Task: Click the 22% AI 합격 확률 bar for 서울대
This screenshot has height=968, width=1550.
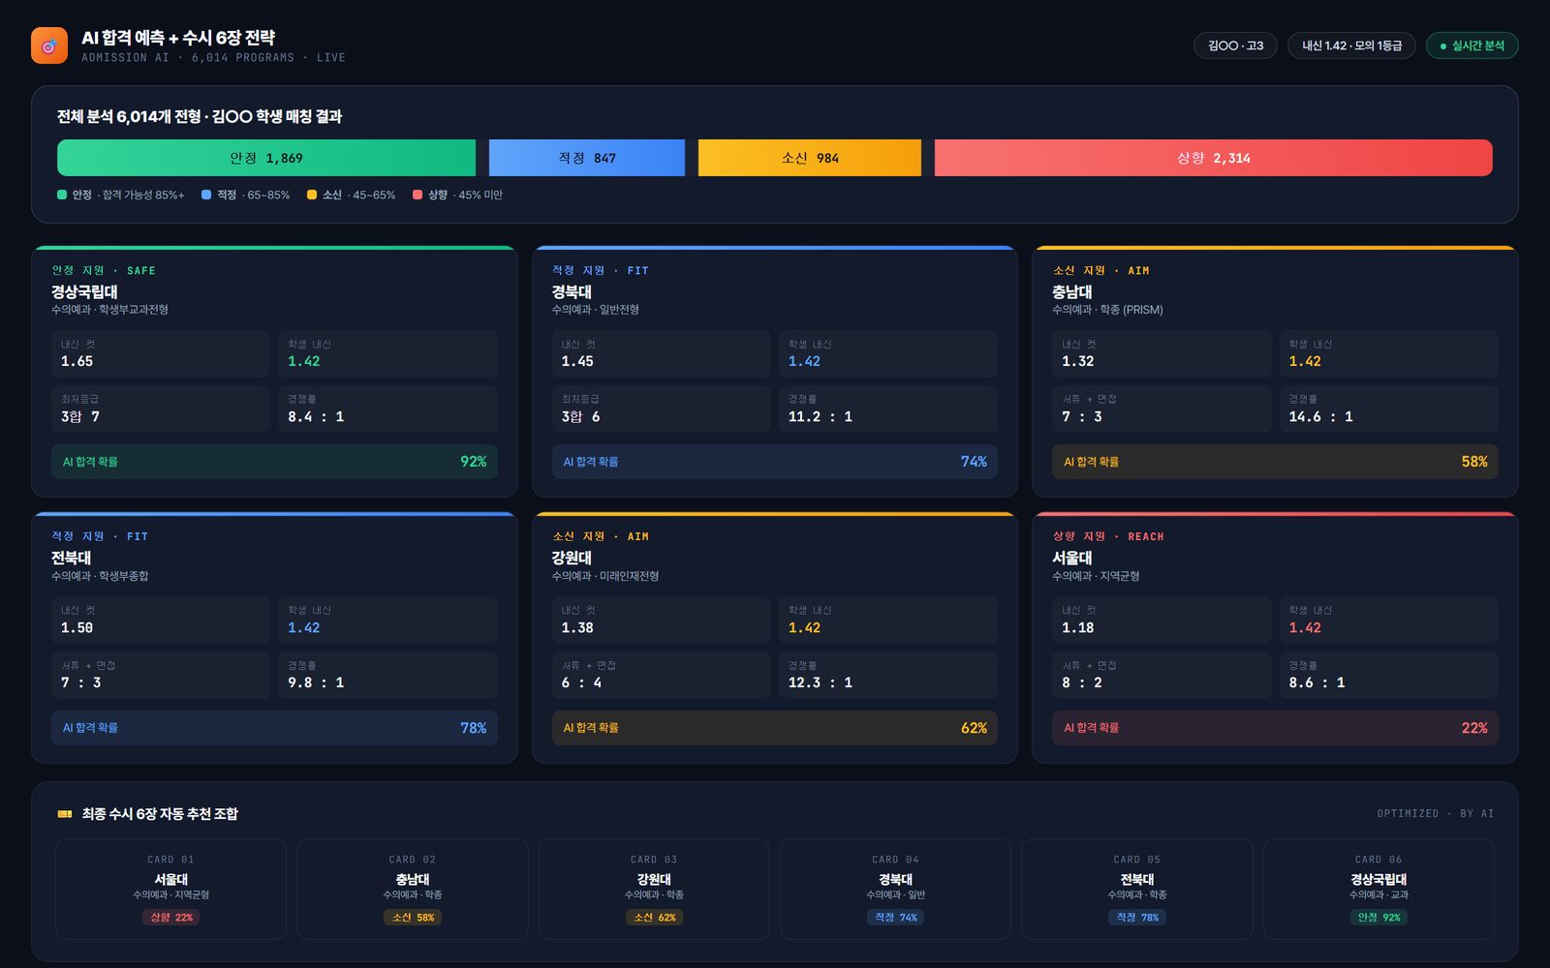Action: click(x=1275, y=728)
